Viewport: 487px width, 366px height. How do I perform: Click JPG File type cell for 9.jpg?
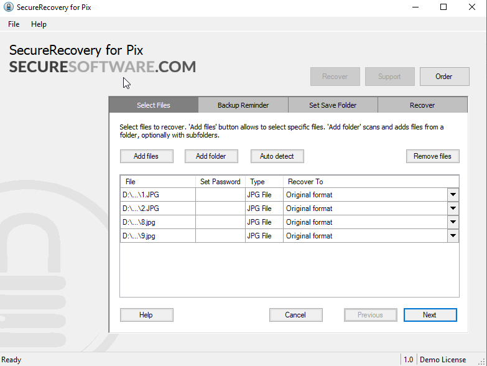264,236
